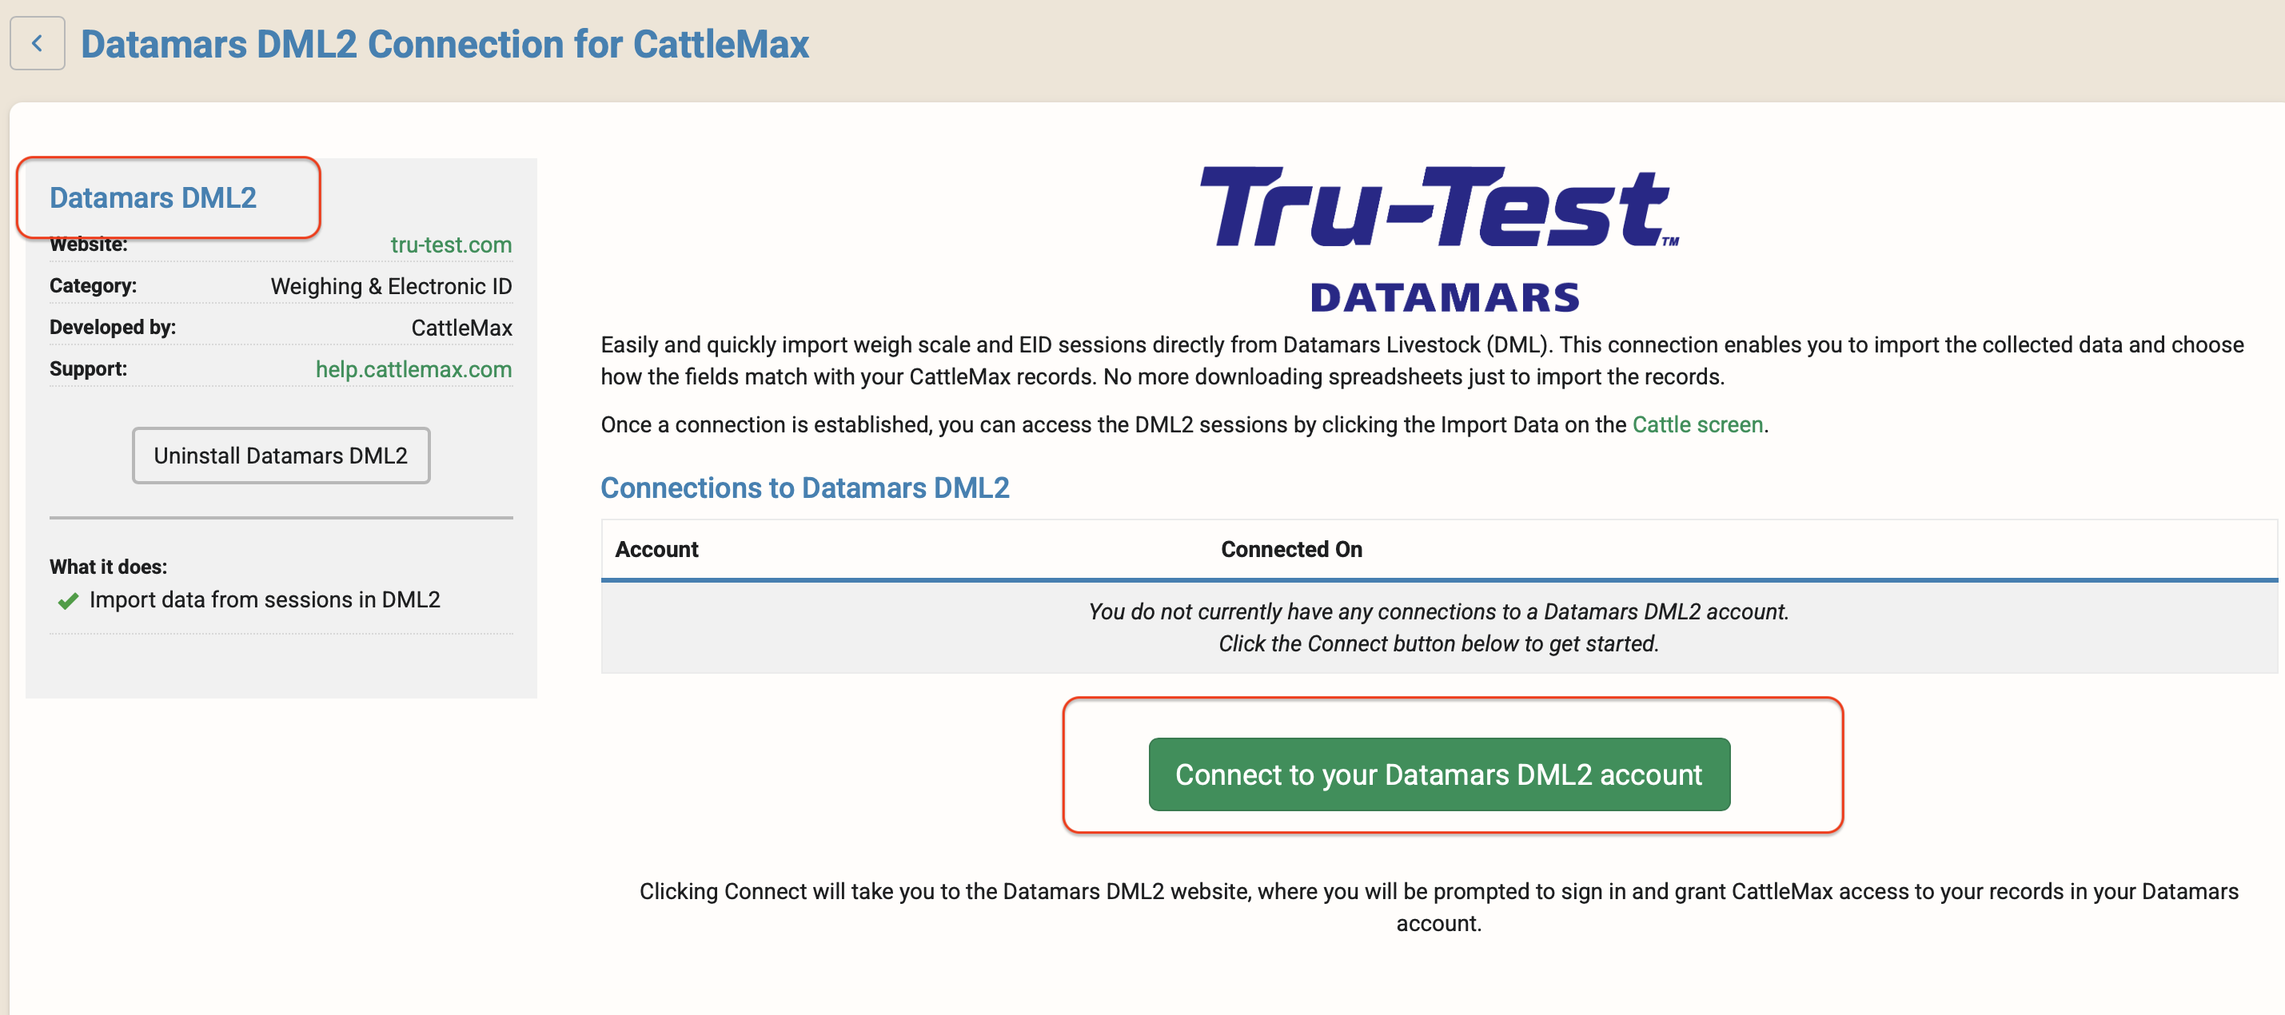Click the green checkmark icon
This screenshot has width=2285, height=1015.
68,602
